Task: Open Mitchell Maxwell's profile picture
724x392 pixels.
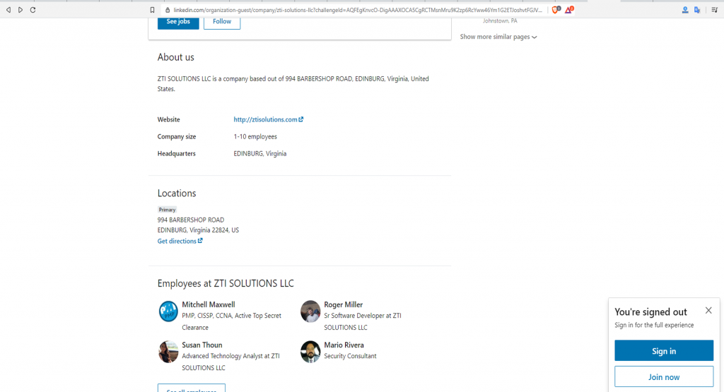Action: coord(168,311)
